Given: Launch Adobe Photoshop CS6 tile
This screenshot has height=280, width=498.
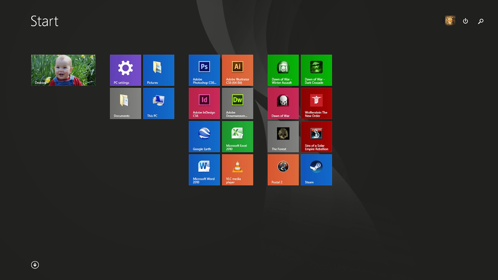Looking at the screenshot, I should point(204,70).
